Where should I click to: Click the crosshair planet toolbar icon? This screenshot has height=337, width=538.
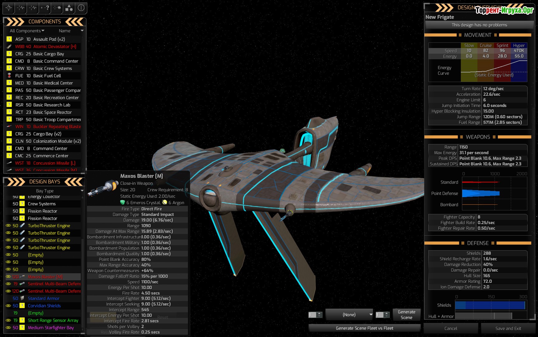click(x=57, y=8)
